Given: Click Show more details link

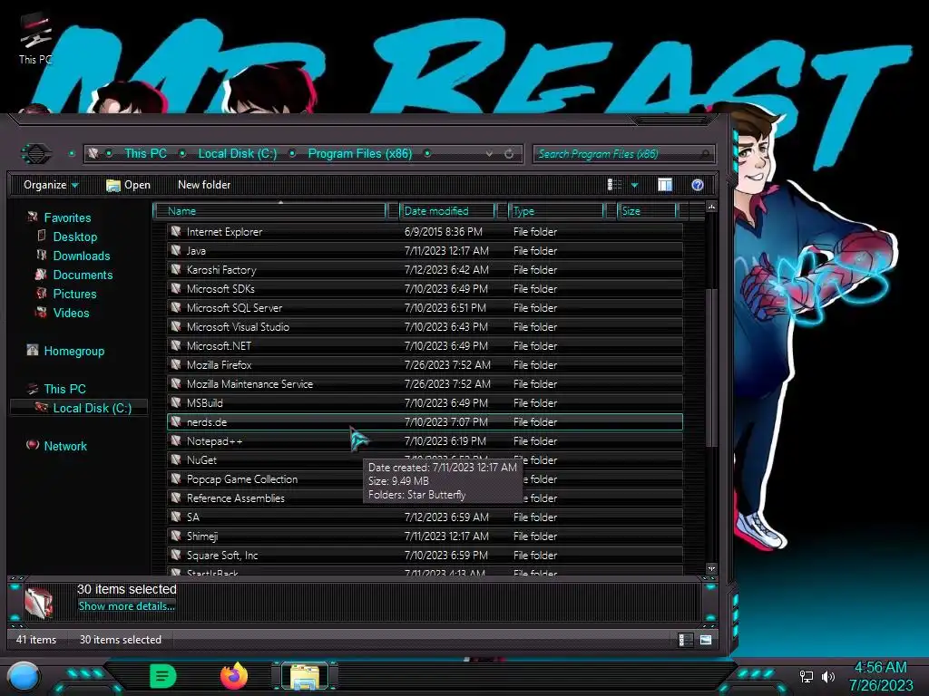Looking at the screenshot, I should coord(126,606).
